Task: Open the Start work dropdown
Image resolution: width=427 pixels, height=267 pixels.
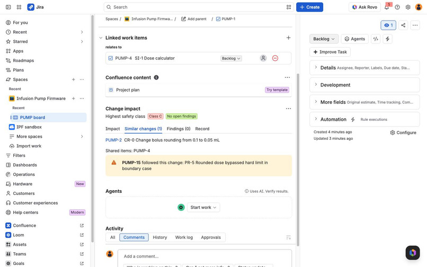Action: tap(203, 208)
